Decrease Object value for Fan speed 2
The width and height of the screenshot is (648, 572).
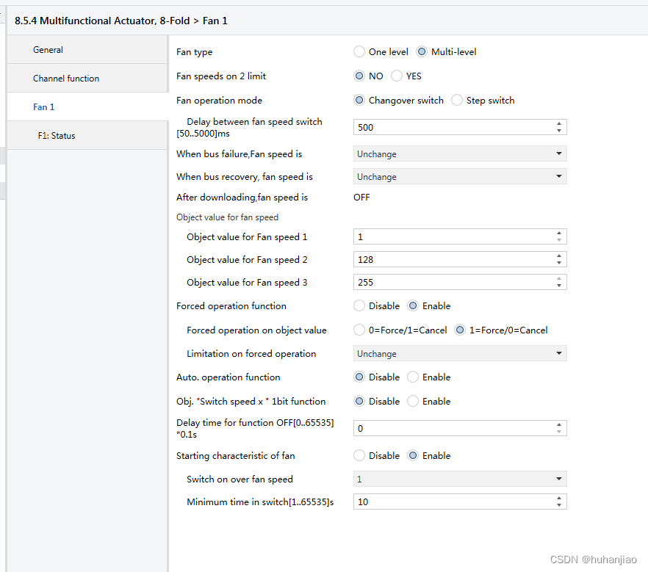pyautogui.click(x=559, y=263)
